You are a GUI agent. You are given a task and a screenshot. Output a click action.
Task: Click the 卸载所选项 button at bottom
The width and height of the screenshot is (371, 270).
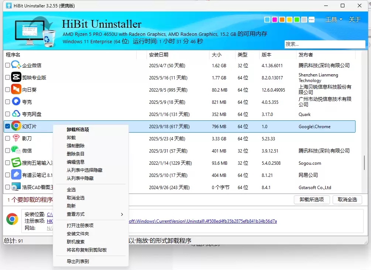coord(312,200)
